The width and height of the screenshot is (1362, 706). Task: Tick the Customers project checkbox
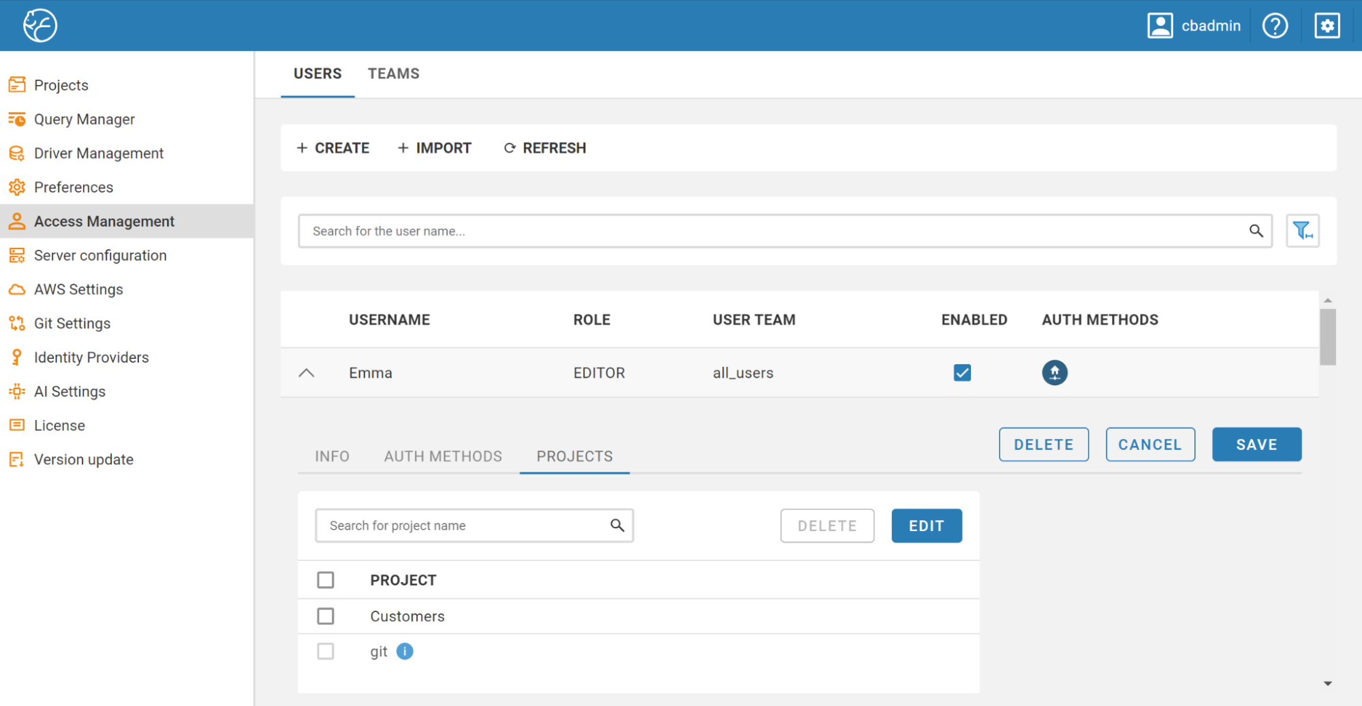[326, 616]
